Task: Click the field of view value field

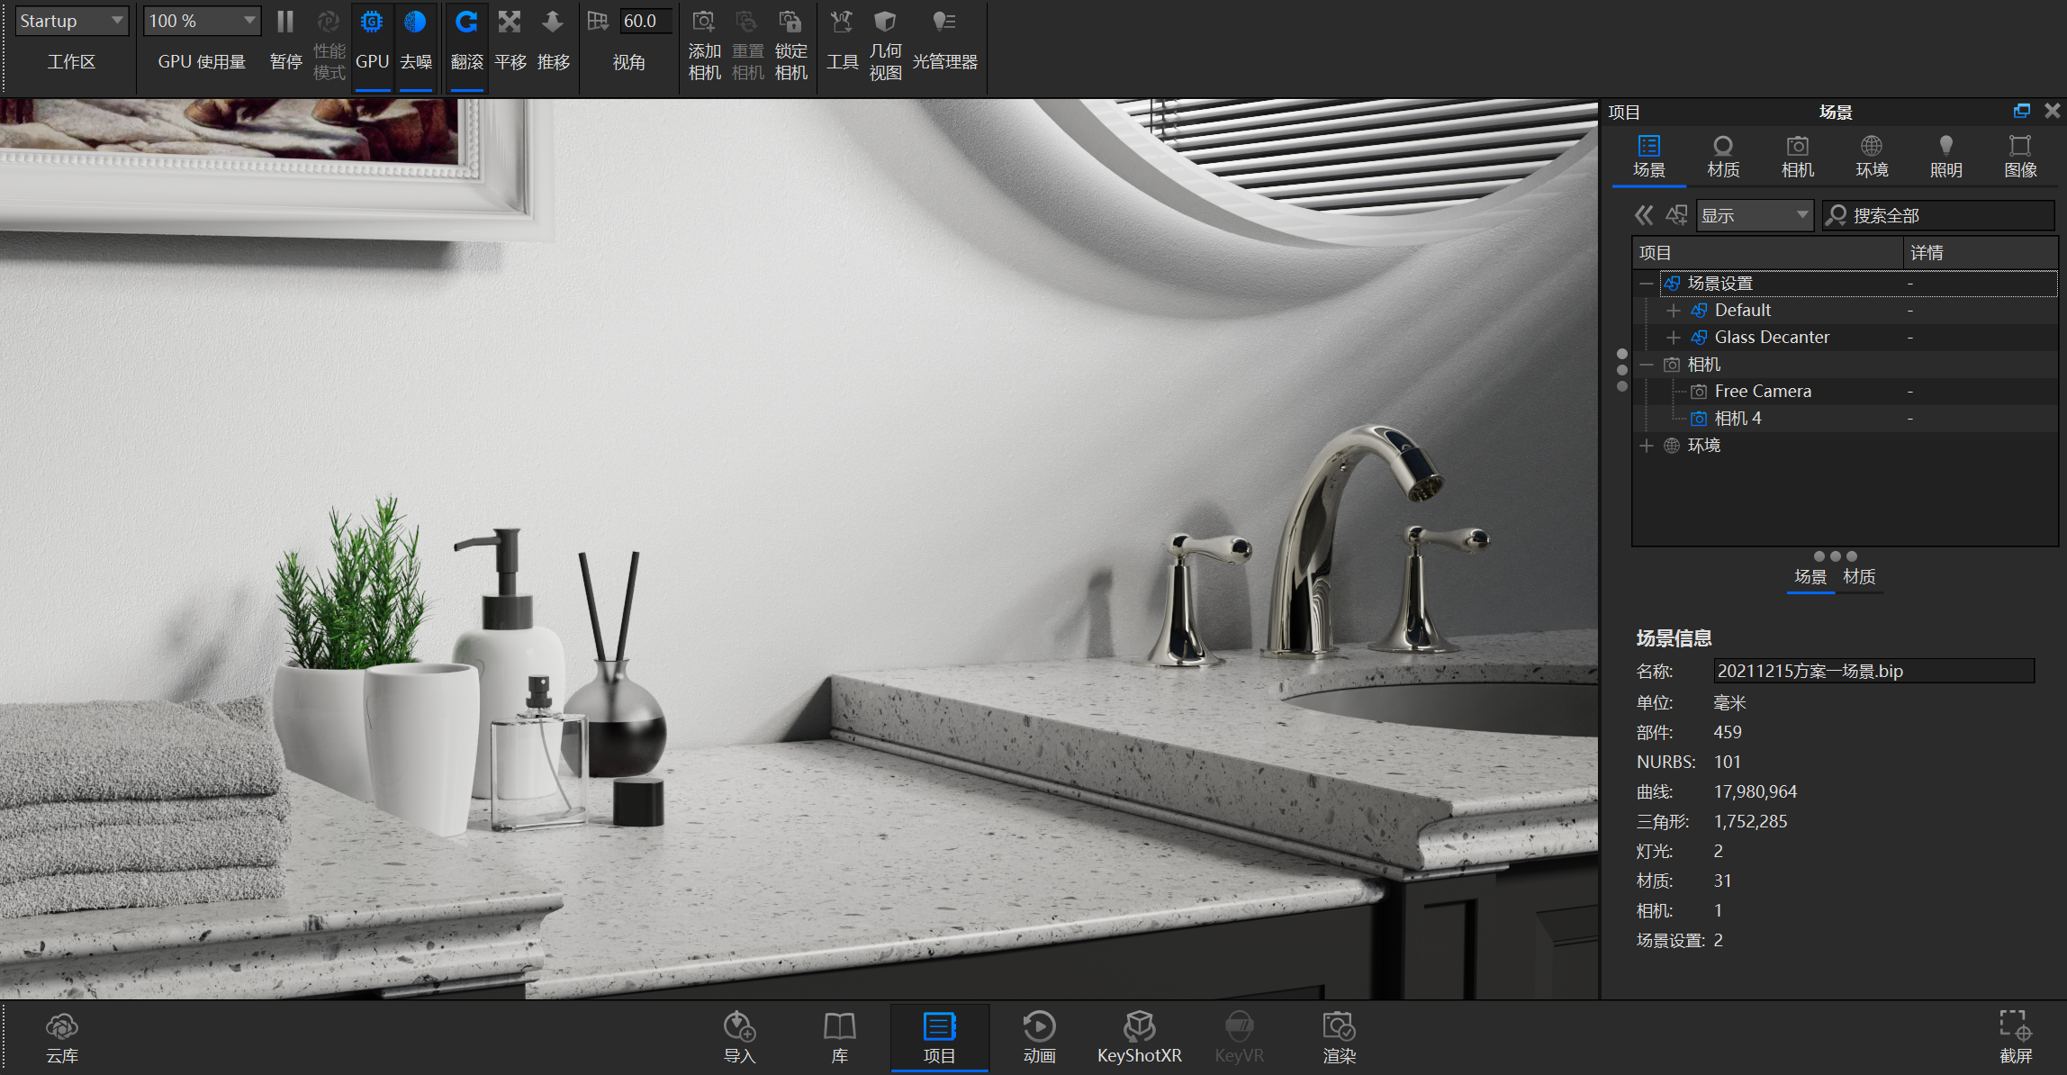Action: coord(644,21)
